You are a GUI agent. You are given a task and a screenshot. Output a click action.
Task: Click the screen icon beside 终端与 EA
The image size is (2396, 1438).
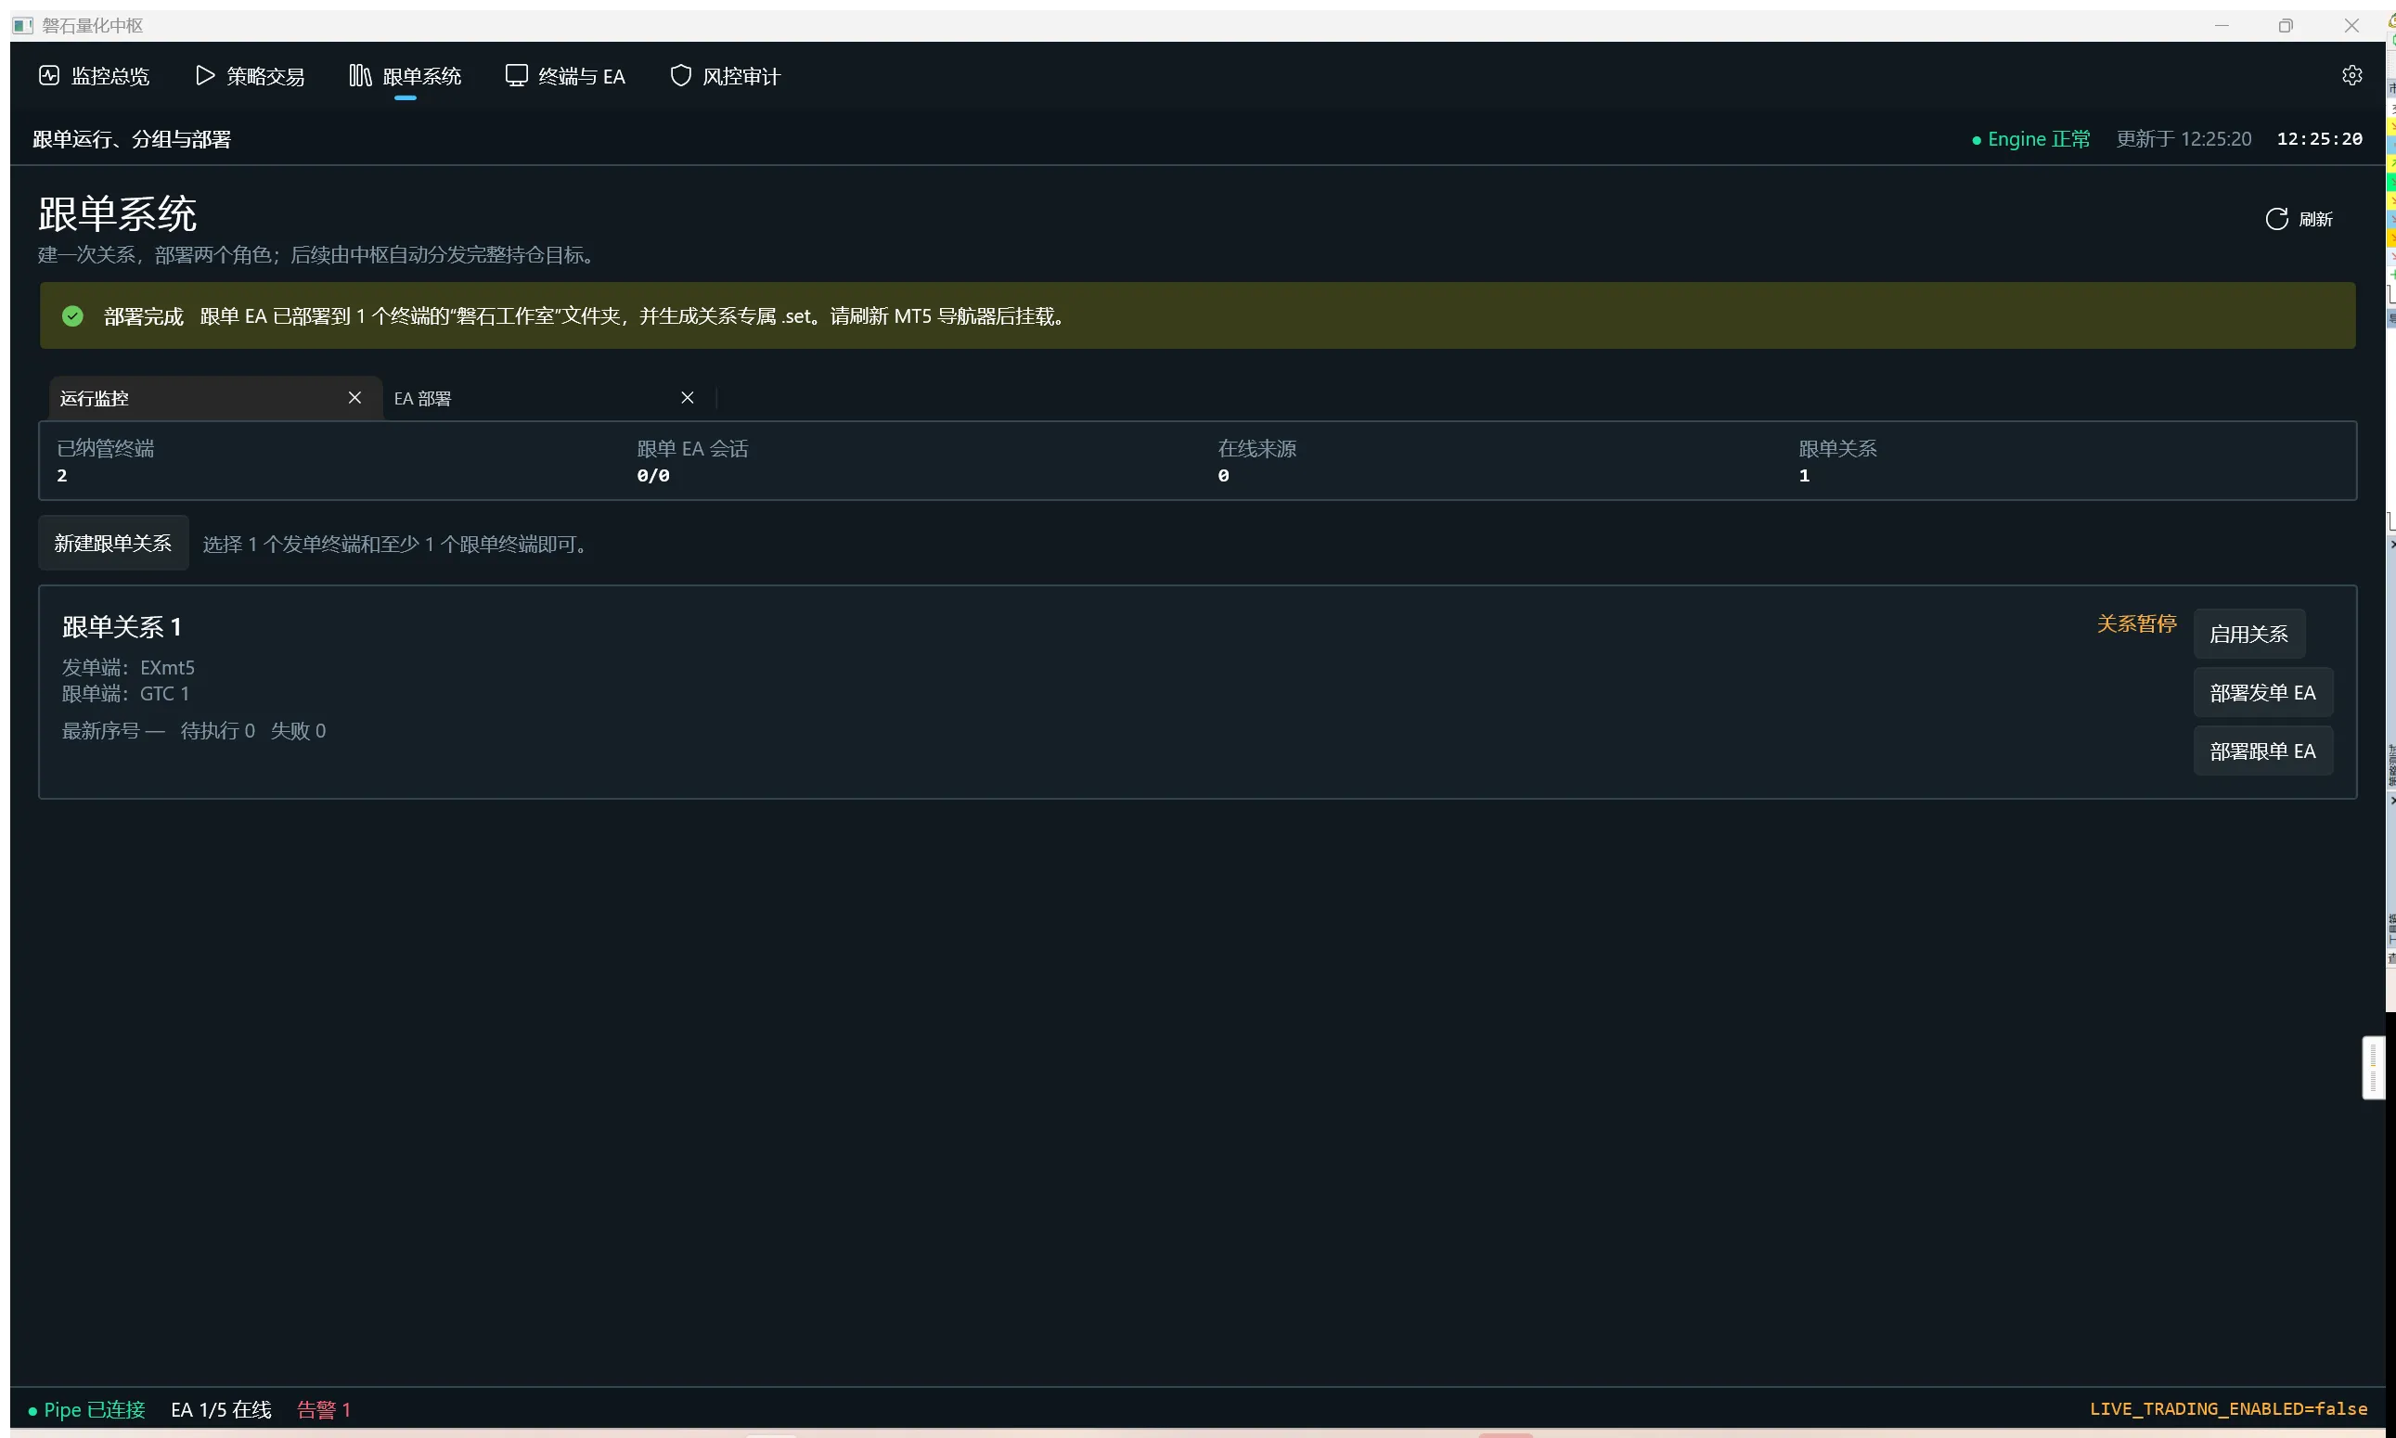pos(517,75)
